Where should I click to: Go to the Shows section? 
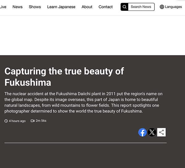click(35, 7)
